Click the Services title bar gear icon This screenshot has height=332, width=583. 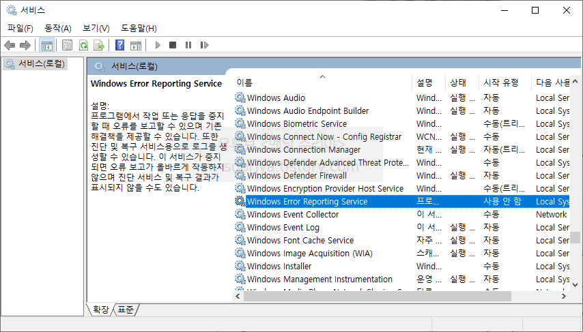12,10
